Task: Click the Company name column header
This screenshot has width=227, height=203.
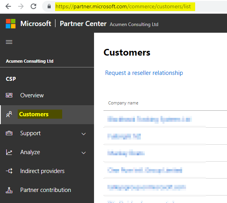Action: tap(123, 103)
